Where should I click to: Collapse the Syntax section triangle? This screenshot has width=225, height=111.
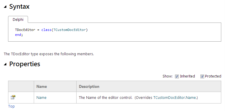5,7
